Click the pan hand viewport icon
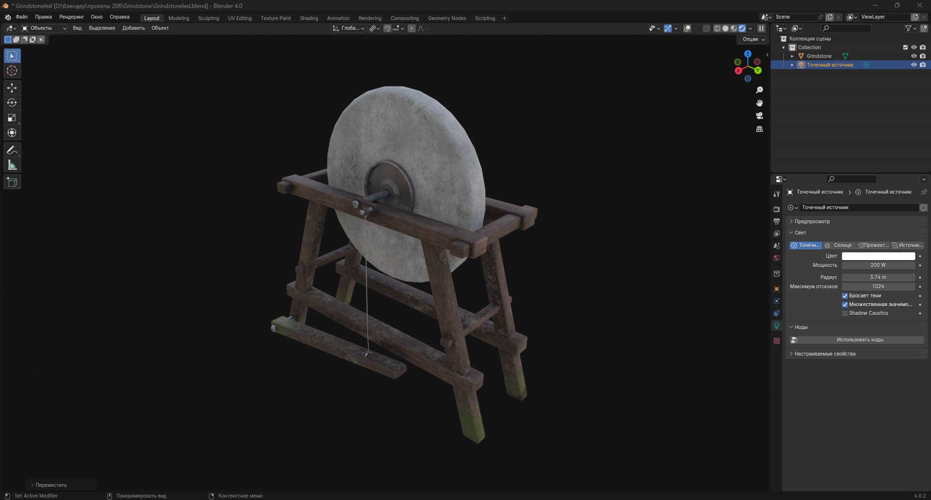 pyautogui.click(x=759, y=103)
